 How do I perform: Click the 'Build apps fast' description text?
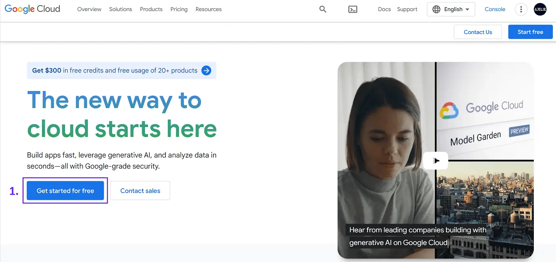pyautogui.click(x=122, y=161)
